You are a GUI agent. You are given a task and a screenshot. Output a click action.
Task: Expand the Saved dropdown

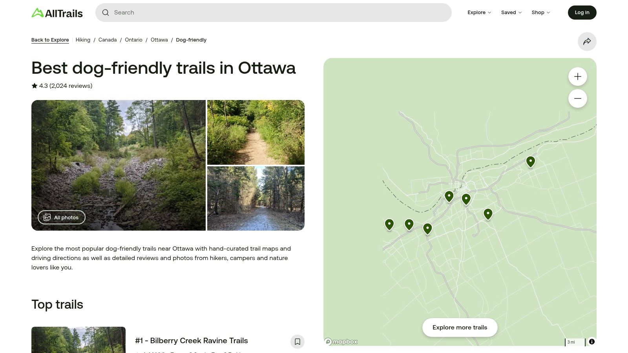pos(511,13)
